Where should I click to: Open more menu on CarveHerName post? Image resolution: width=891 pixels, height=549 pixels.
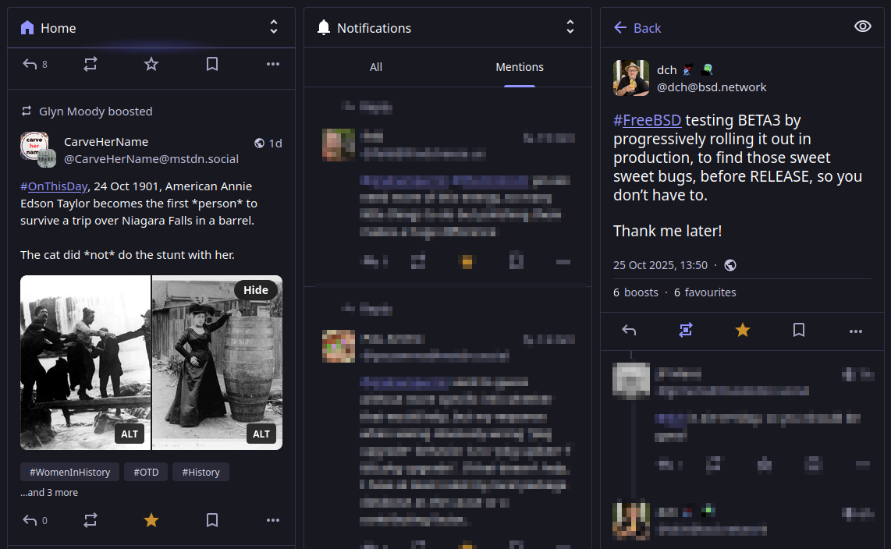point(272,520)
